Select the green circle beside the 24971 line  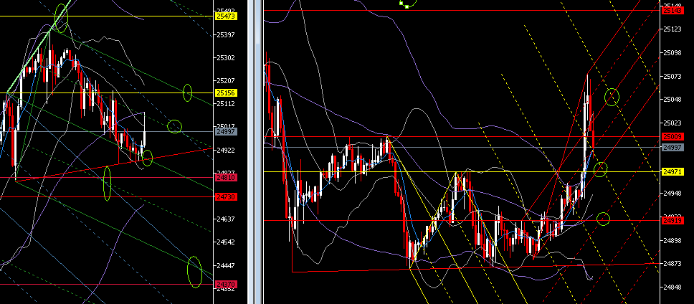click(600, 168)
